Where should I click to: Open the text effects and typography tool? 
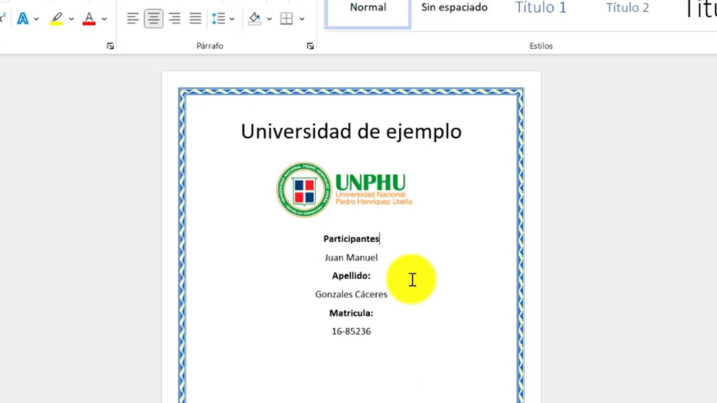(x=22, y=18)
